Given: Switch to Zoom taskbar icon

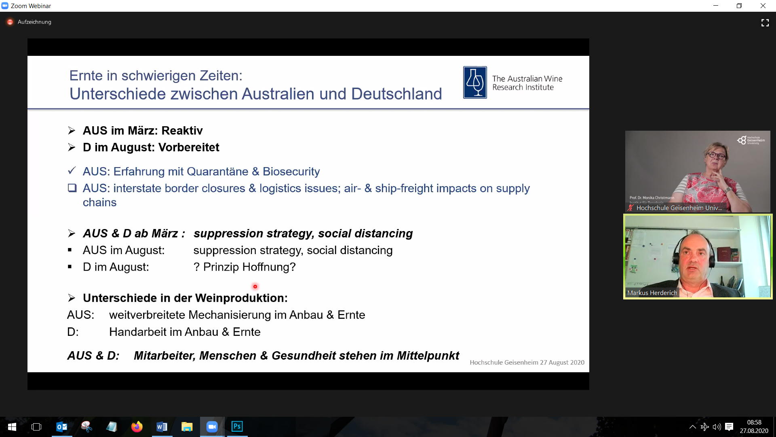Looking at the screenshot, I should tap(212, 427).
